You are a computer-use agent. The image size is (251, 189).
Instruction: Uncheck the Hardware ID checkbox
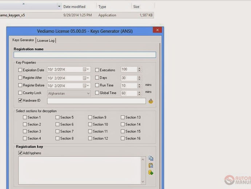20,100
